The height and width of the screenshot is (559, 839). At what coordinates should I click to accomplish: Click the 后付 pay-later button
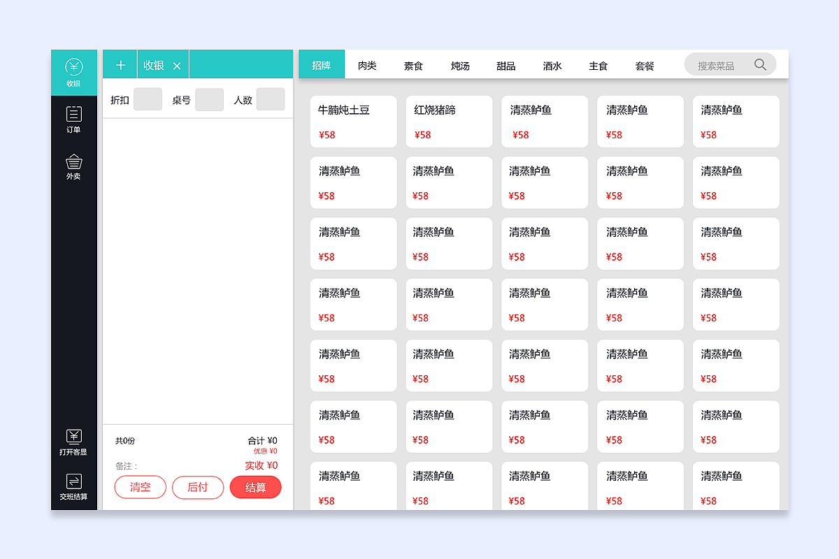click(198, 487)
